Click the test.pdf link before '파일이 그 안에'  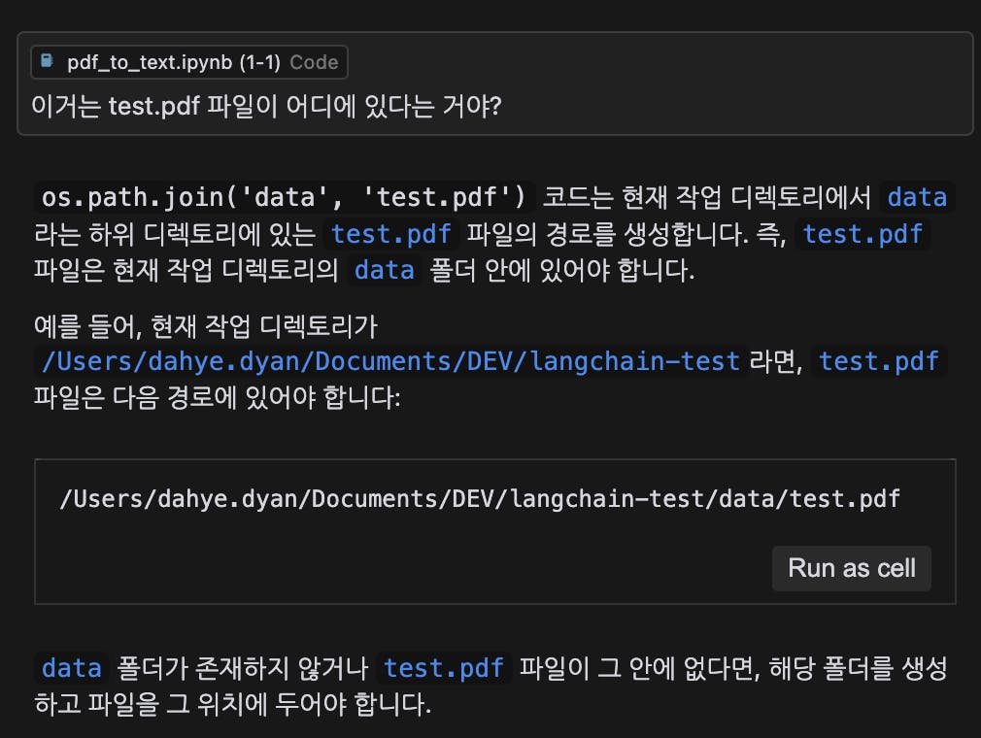click(444, 668)
